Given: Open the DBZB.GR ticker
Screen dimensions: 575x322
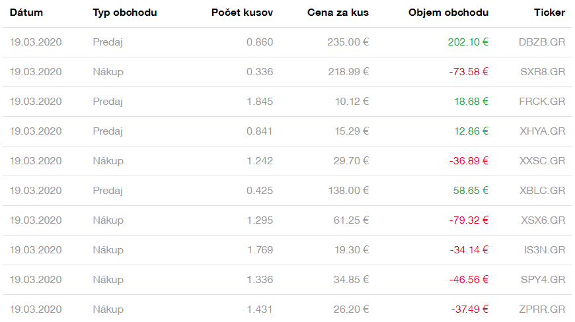Looking at the screenshot, I should 542,42.
